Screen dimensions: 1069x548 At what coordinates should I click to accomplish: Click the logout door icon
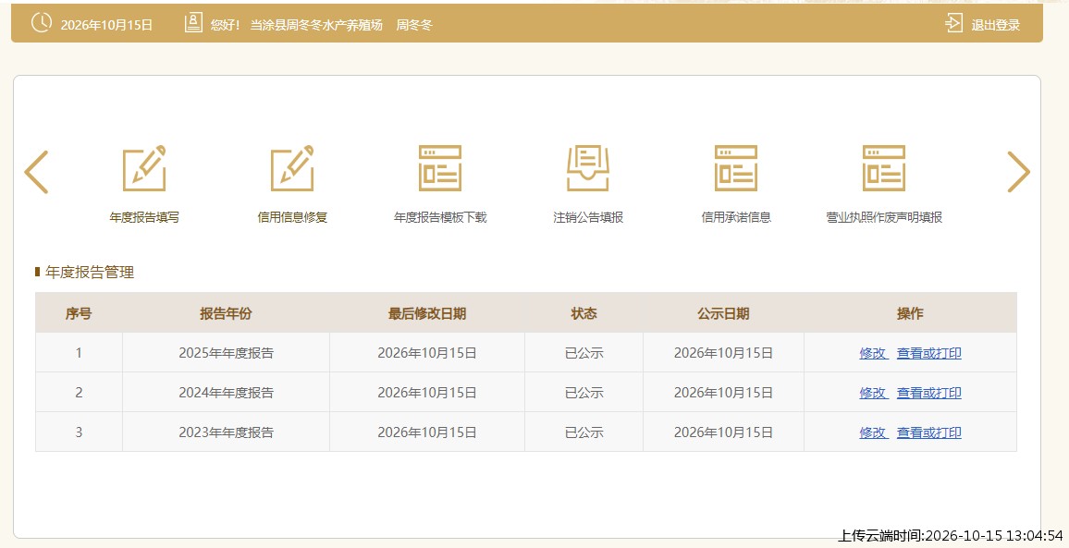(x=953, y=23)
